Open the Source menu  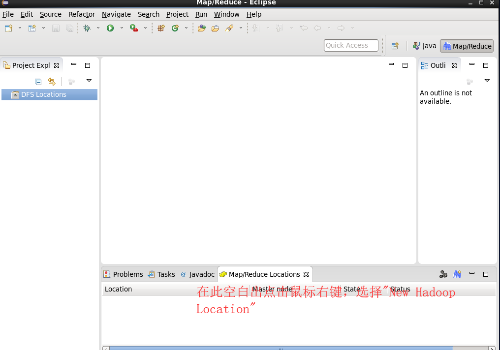[x=50, y=14]
